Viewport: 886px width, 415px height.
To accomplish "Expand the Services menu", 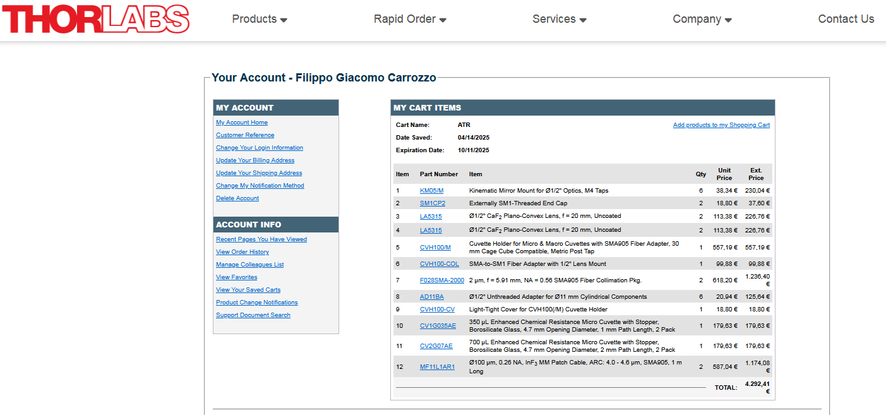I will pos(559,19).
